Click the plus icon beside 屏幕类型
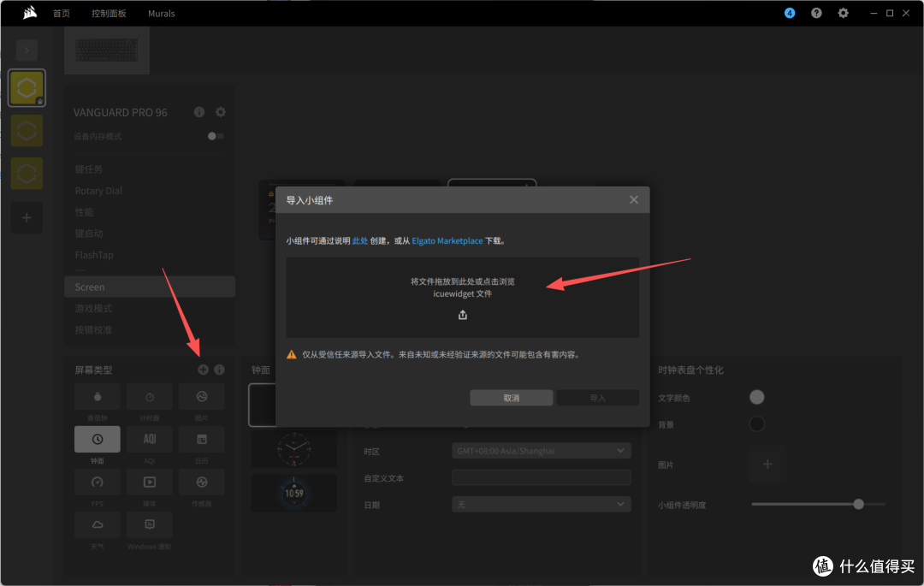Viewport: 924px width, 586px height. [x=203, y=370]
